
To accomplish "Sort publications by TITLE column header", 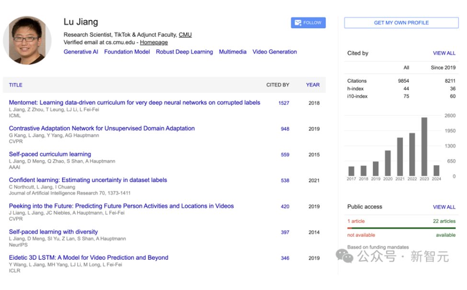I will [x=15, y=85].
